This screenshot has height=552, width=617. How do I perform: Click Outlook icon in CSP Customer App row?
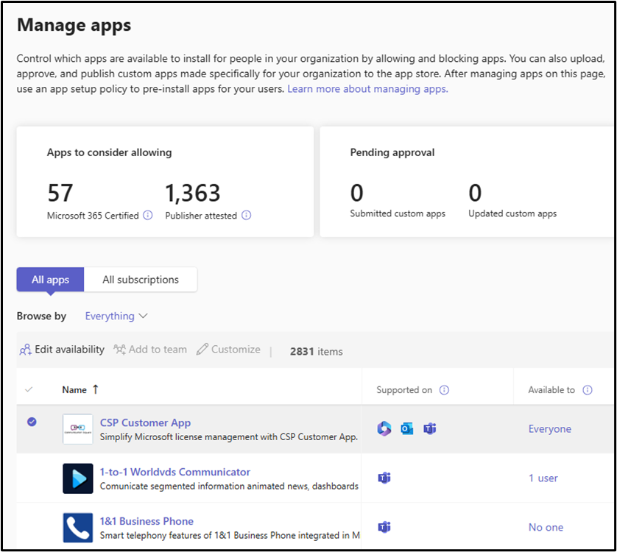click(x=407, y=428)
